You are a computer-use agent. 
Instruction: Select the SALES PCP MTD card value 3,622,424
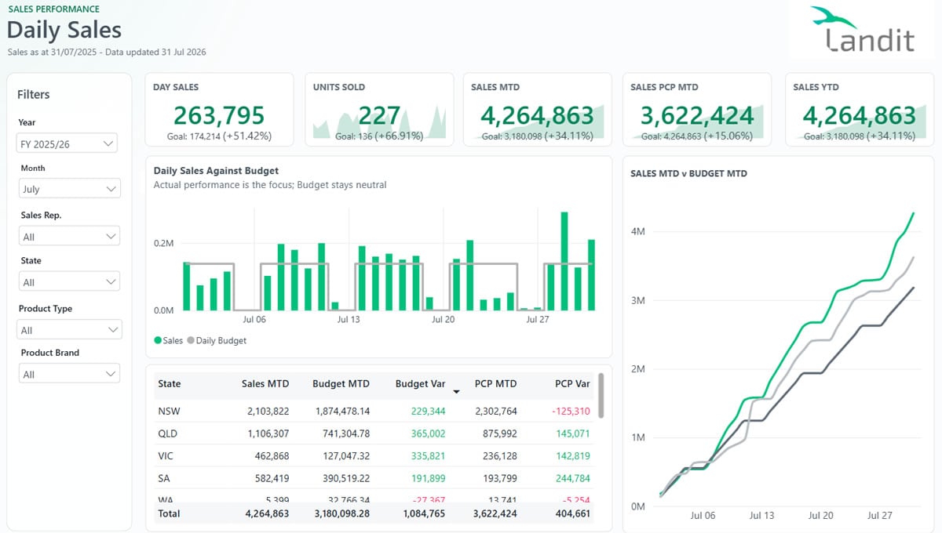tap(697, 115)
